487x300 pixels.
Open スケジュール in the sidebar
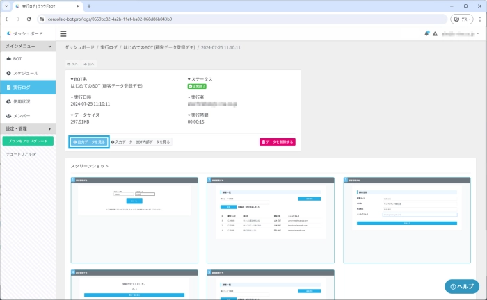point(26,73)
